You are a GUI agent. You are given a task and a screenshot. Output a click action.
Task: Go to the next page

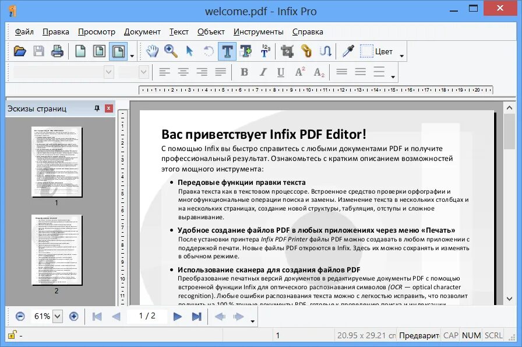coord(178,316)
